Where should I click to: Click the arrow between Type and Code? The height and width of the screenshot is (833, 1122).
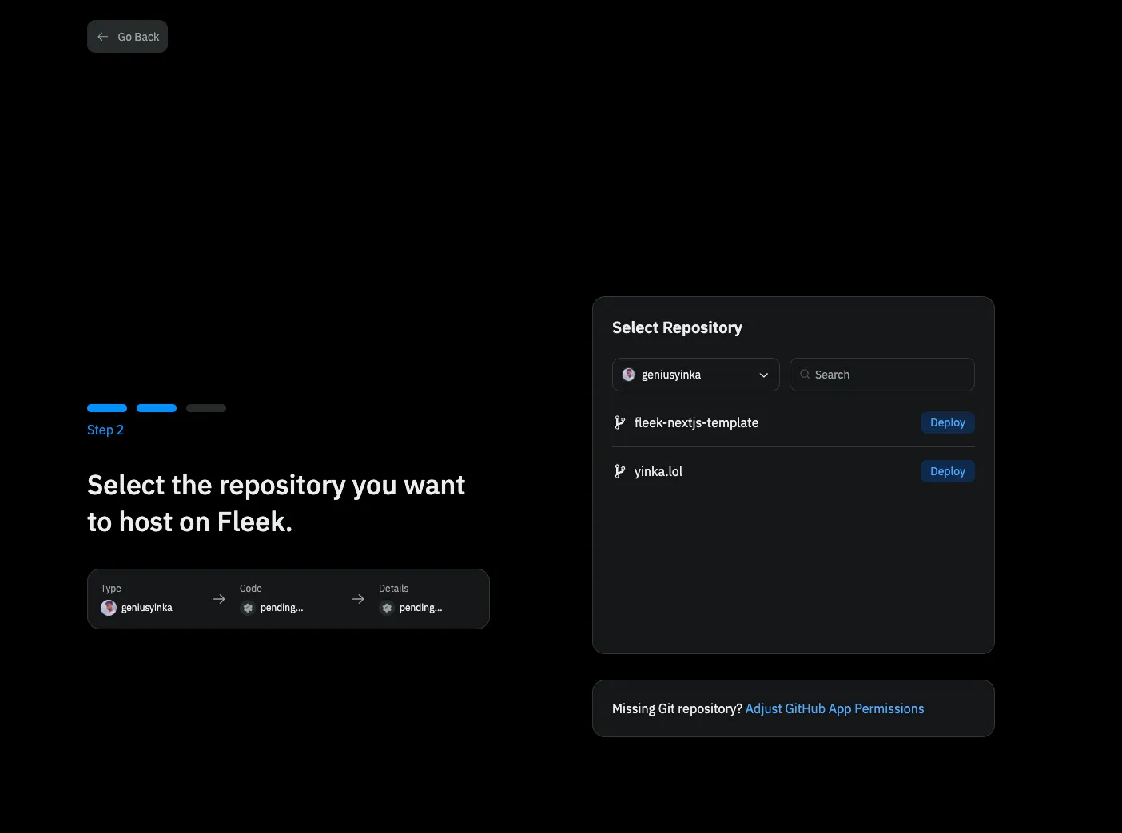tap(219, 599)
